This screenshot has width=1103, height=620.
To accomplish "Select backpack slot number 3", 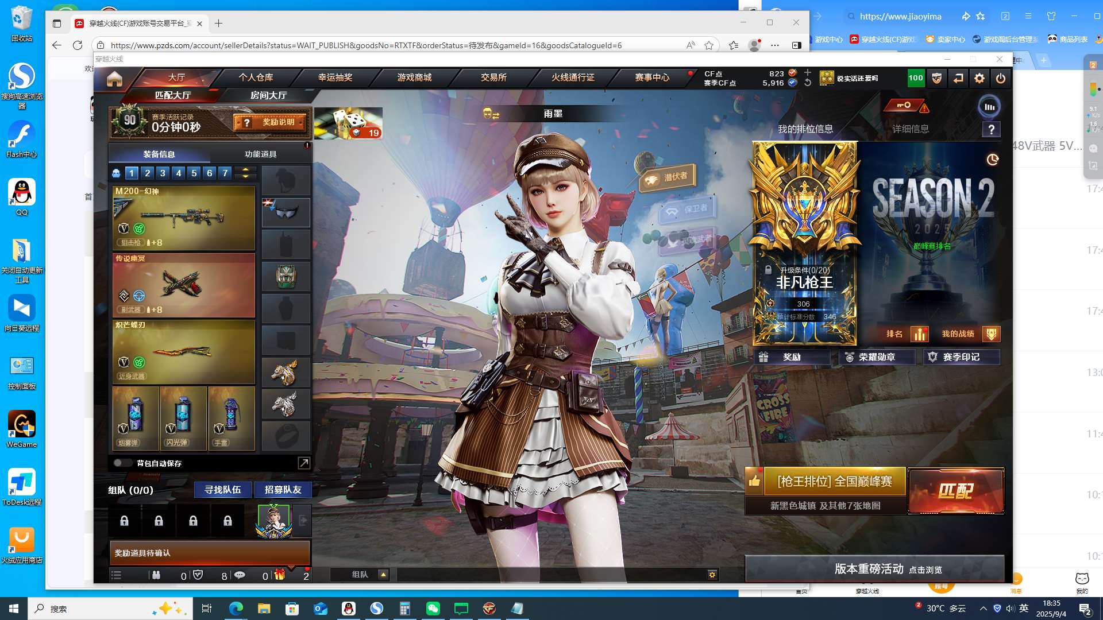I will (x=163, y=173).
